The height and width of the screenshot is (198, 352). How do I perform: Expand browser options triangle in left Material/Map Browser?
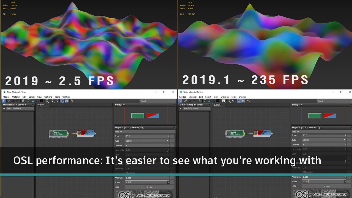[x=4, y=108]
